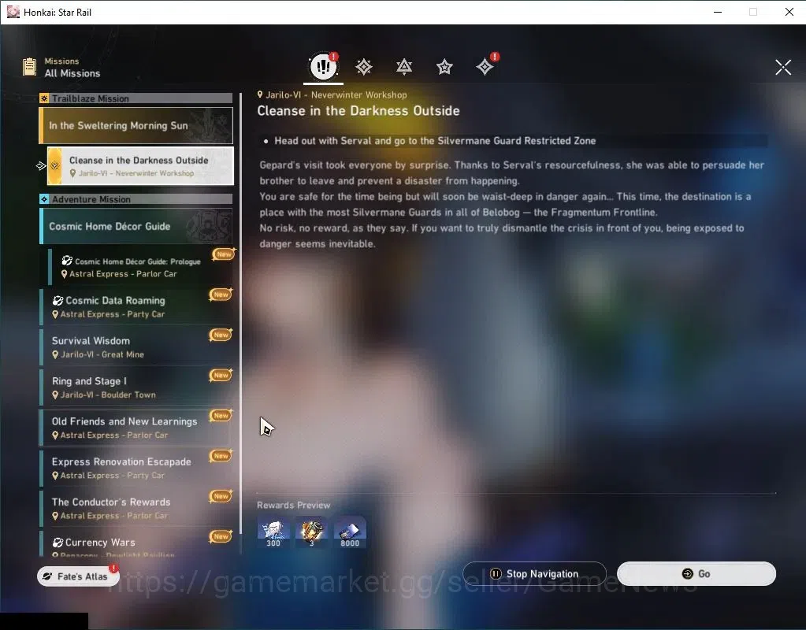Click New badge on Ring and Stage I
The image size is (806, 630).
point(221,375)
